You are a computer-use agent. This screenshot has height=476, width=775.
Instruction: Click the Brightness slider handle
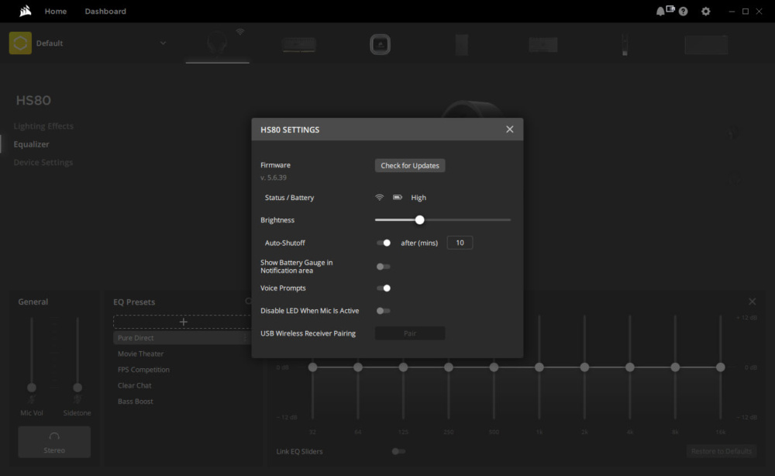[x=419, y=220]
